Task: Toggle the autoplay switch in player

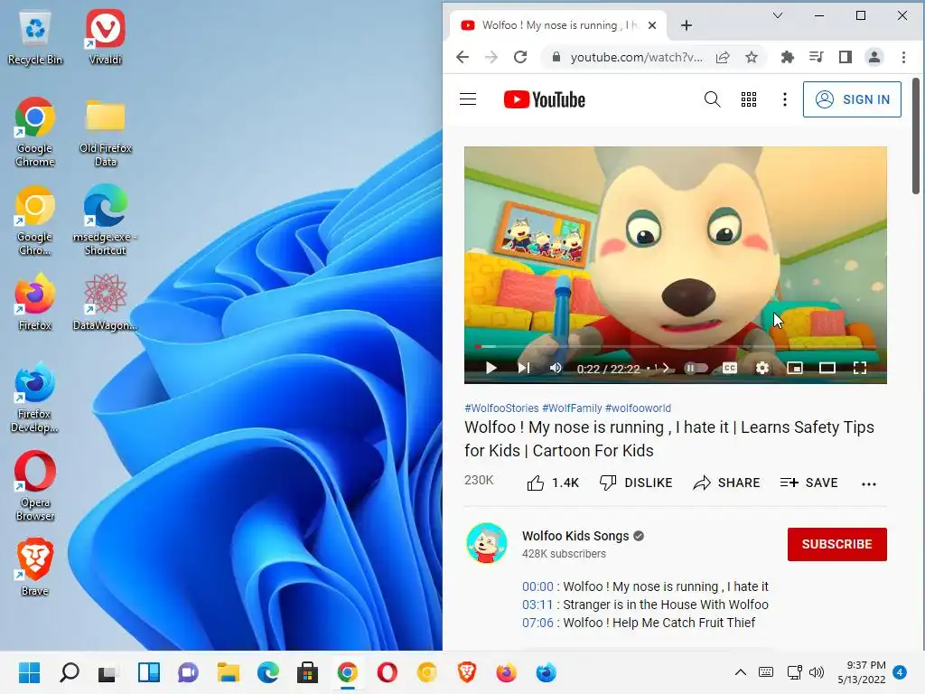Action: pyautogui.click(x=696, y=369)
